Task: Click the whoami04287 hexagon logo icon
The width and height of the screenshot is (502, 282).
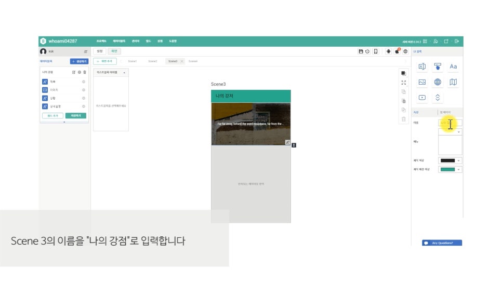Action: 43,41
